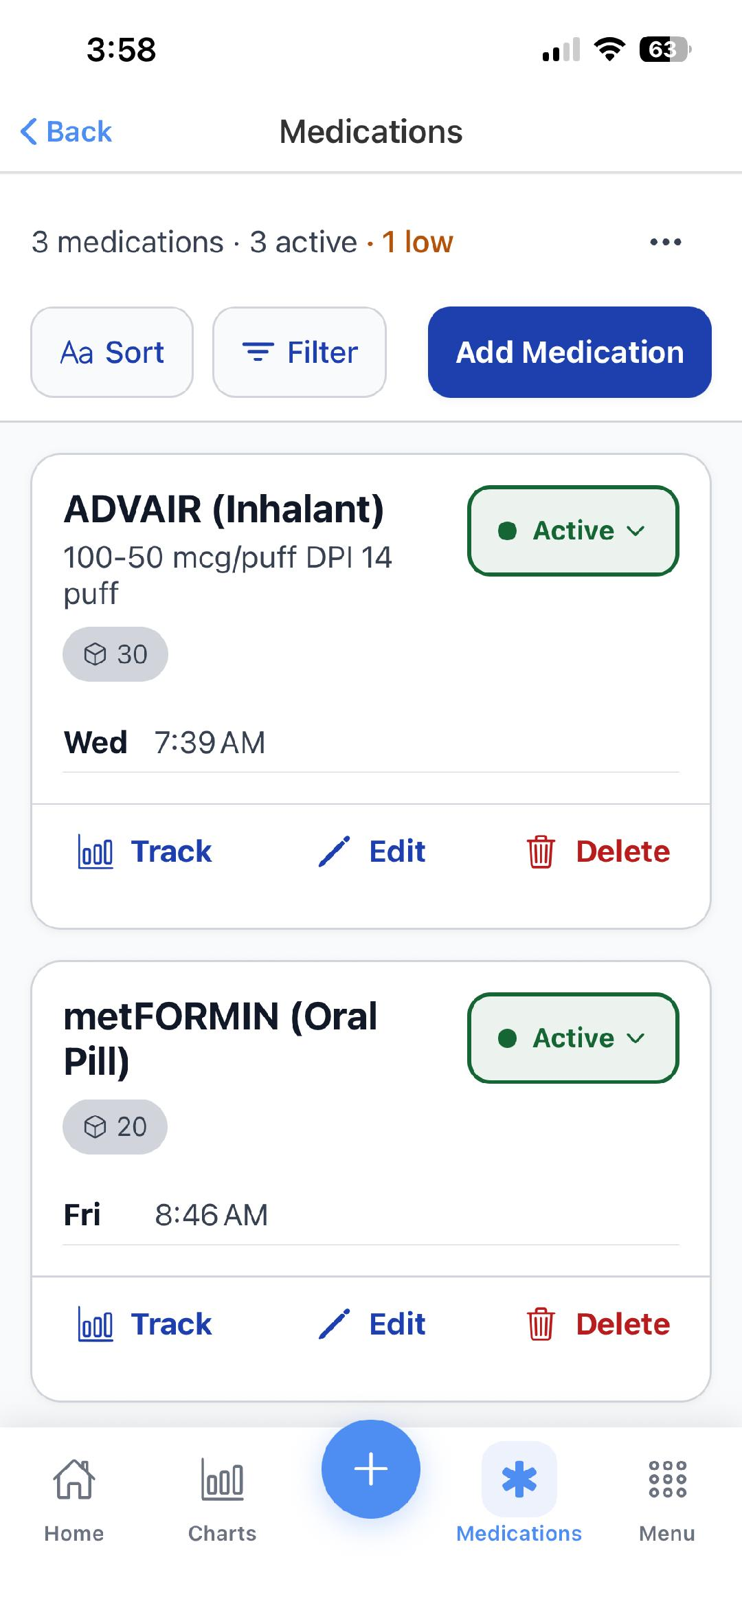This screenshot has height=1606, width=742.
Task: Click the Track icon for ADVAIR
Action: 95,850
